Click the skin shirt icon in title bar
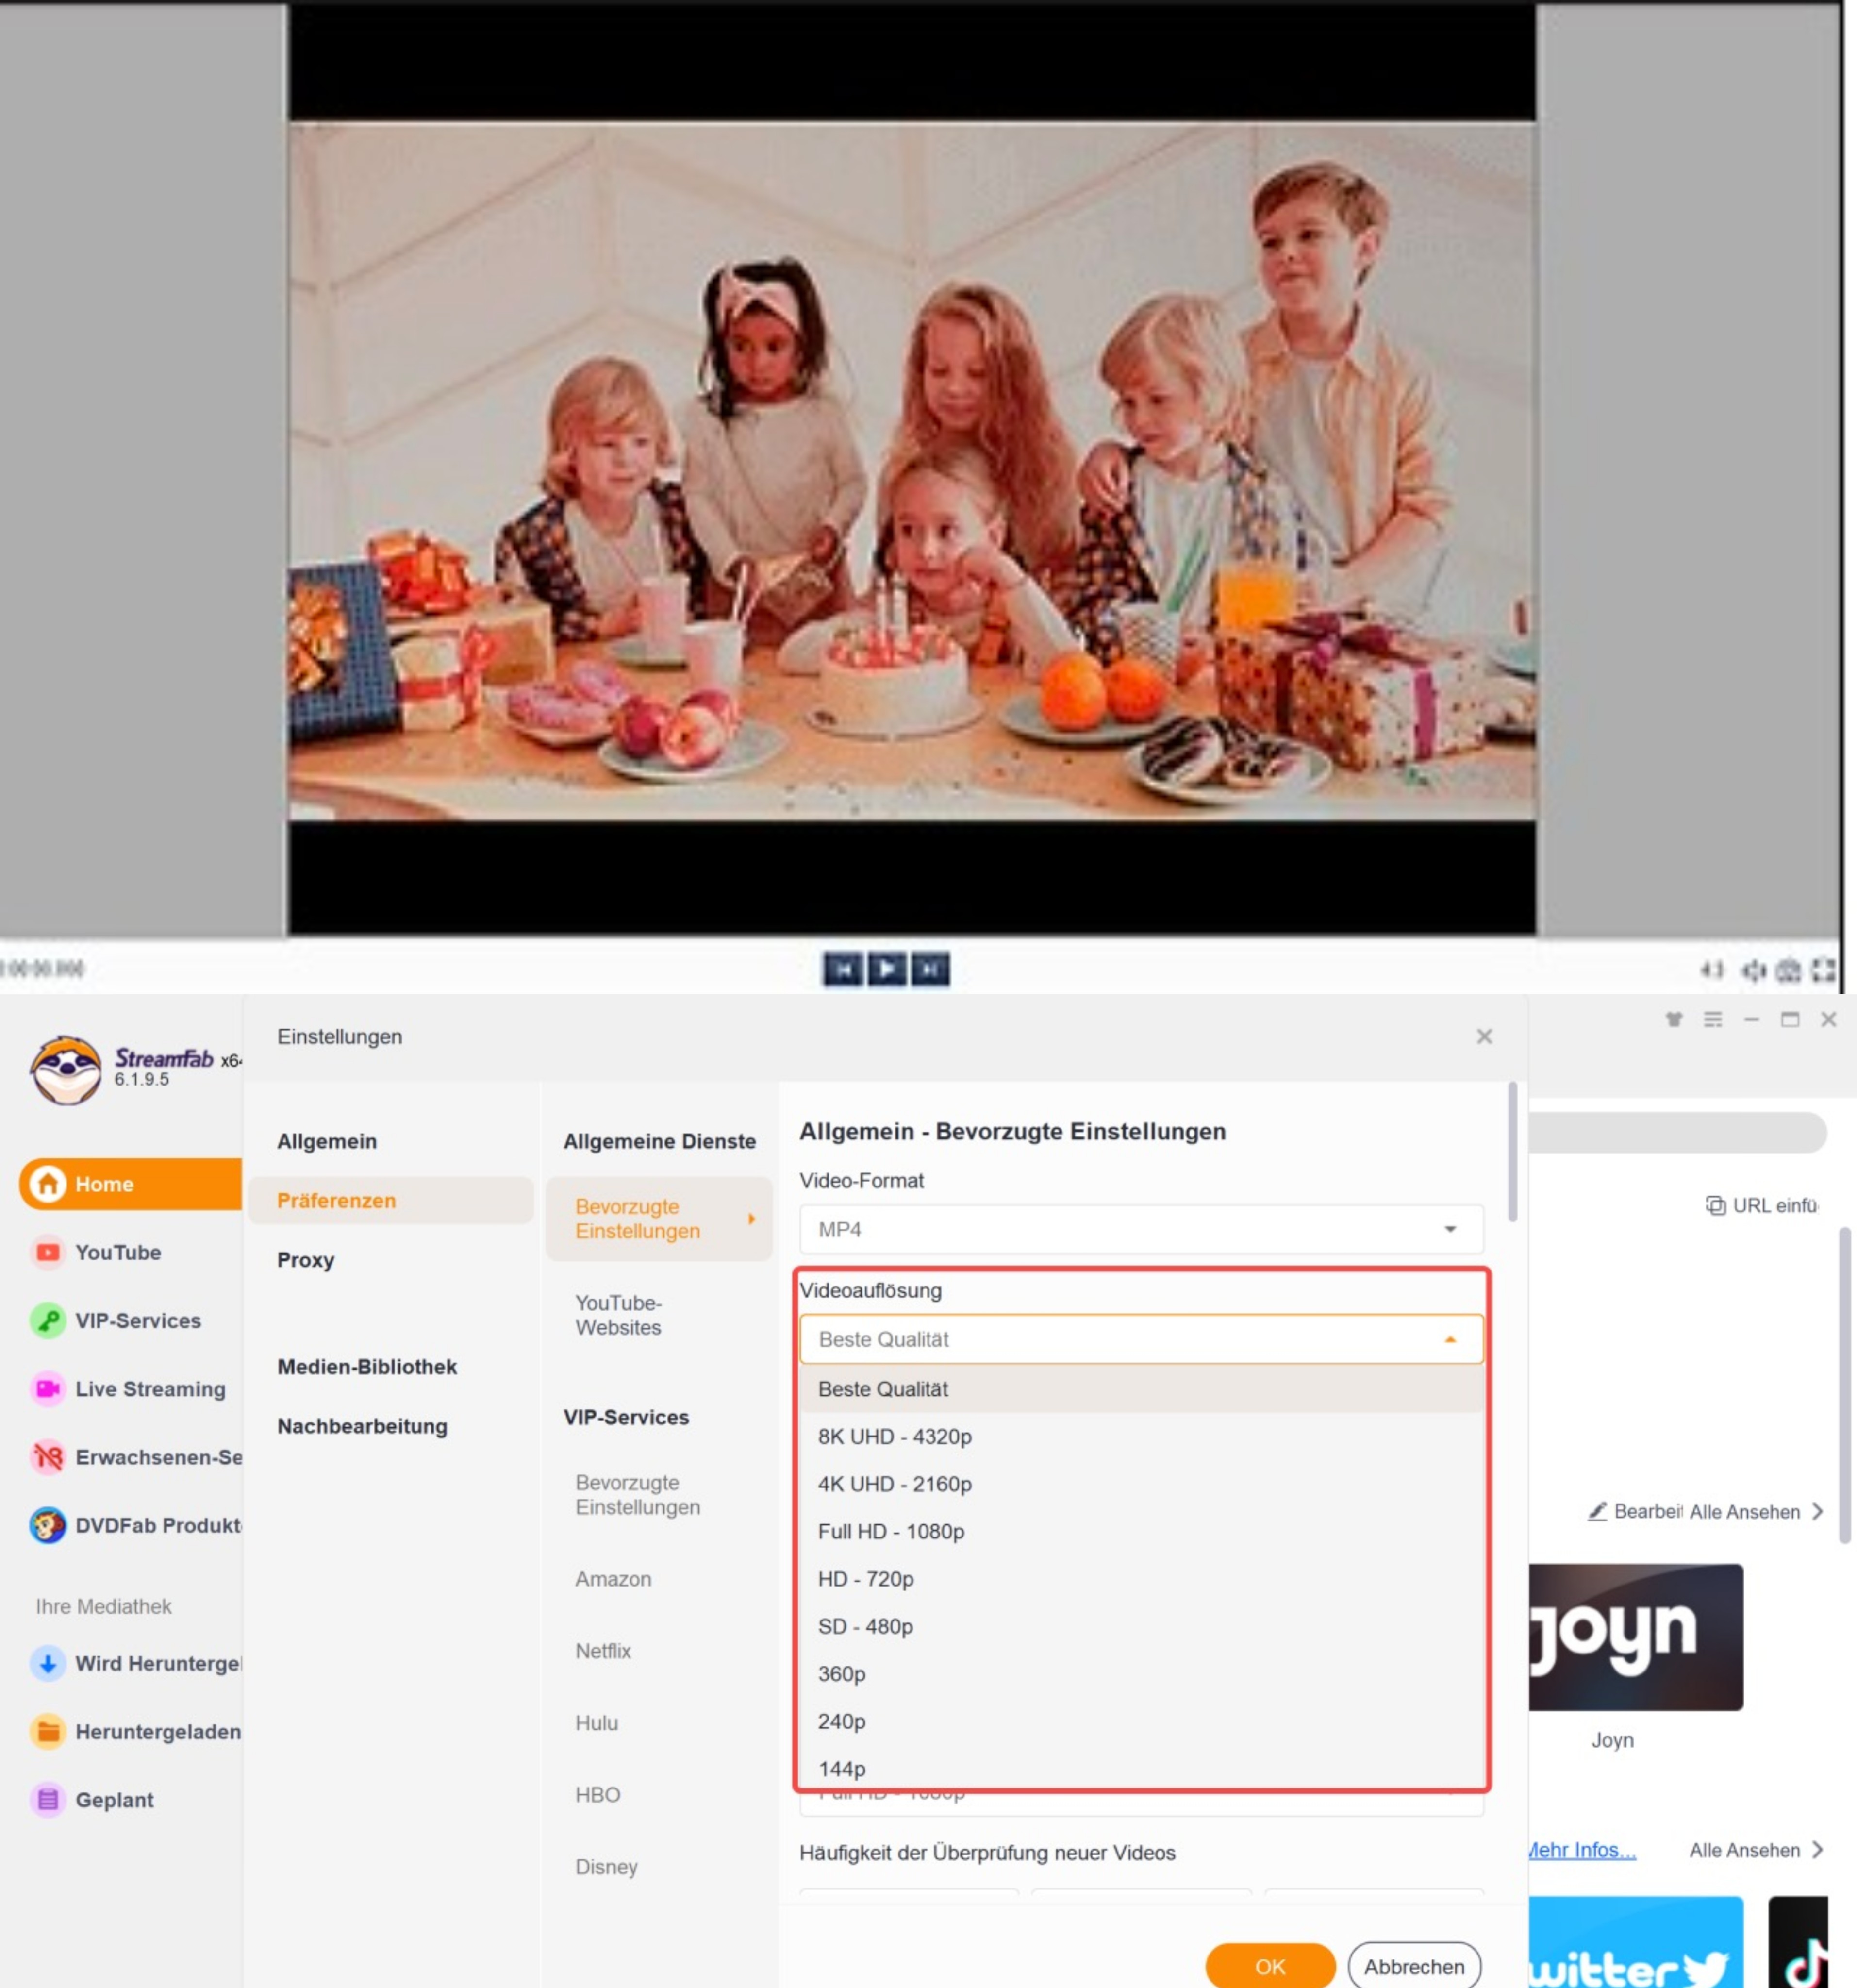 click(x=1674, y=1019)
